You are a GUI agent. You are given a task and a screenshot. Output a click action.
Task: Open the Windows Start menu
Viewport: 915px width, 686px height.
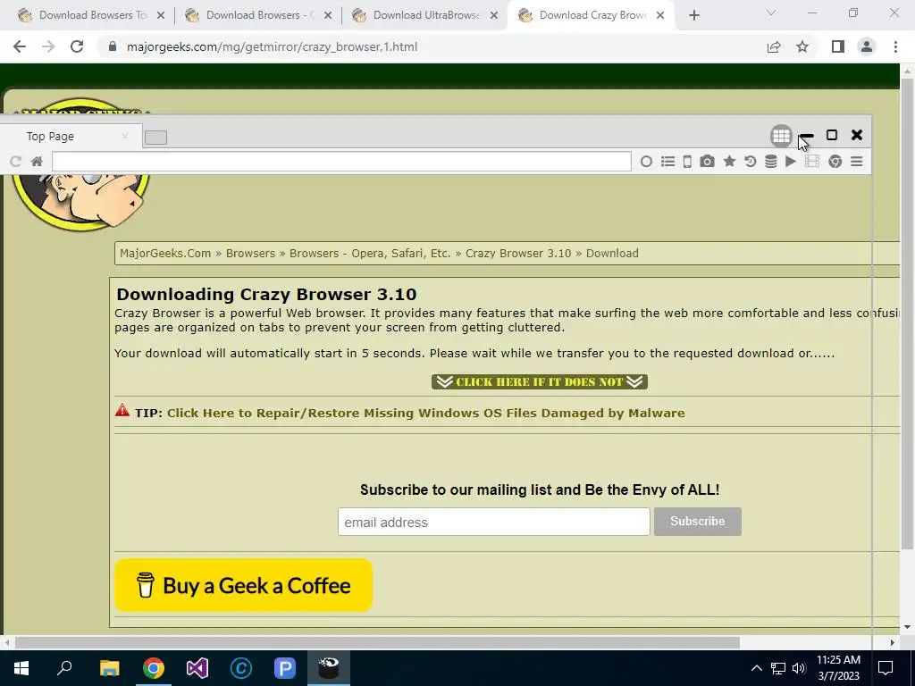pos(21,668)
